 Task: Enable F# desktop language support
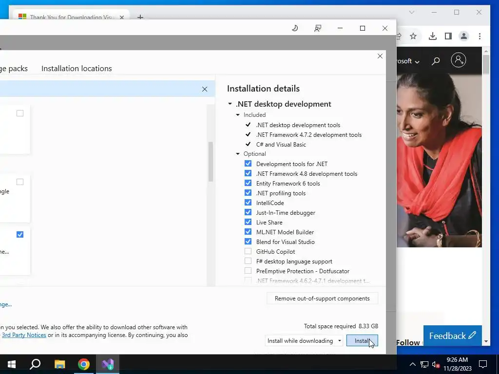click(248, 261)
